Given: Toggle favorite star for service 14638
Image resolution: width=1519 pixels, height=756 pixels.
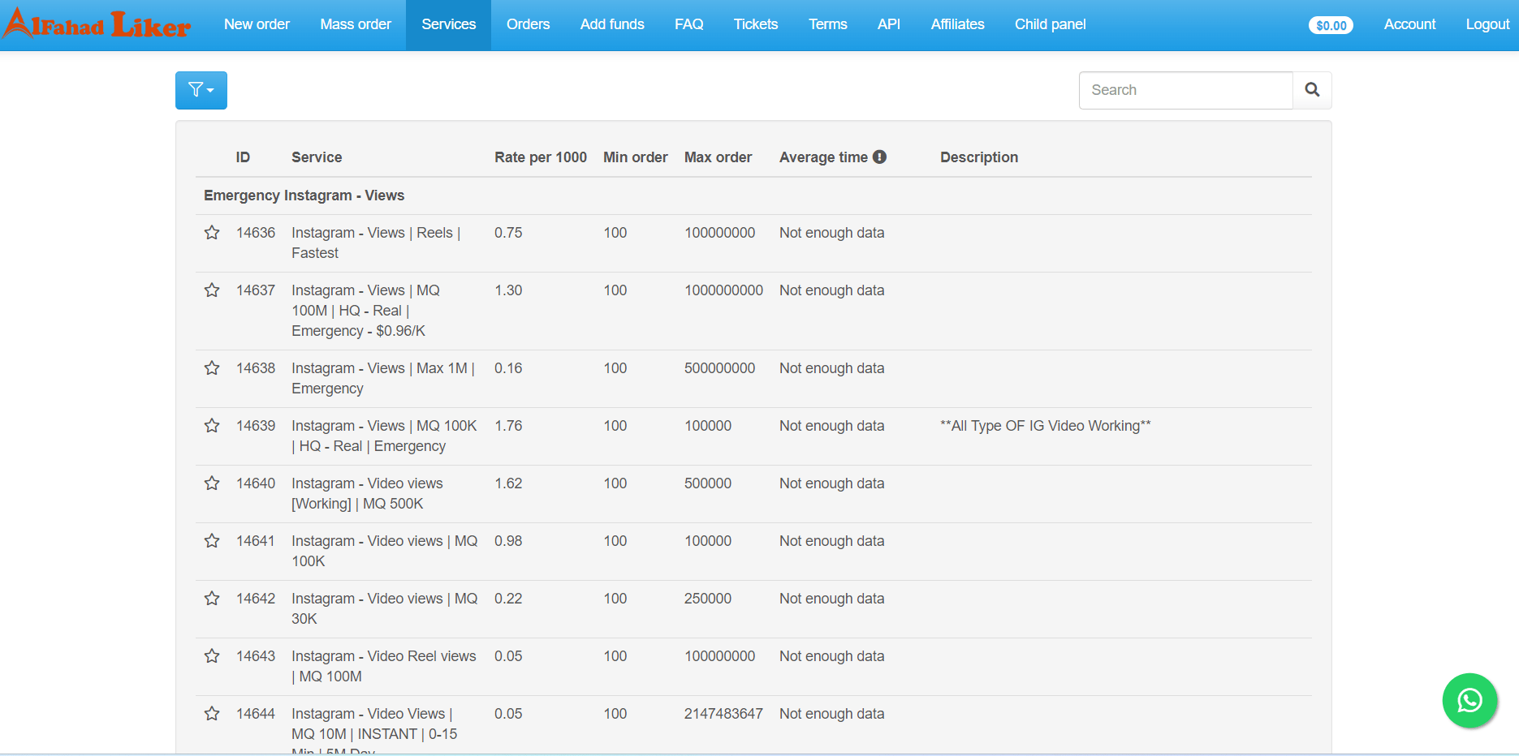Looking at the screenshot, I should (x=212, y=368).
